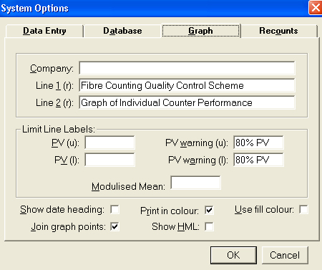Click the Line 2 (r) text field

(x=187, y=102)
